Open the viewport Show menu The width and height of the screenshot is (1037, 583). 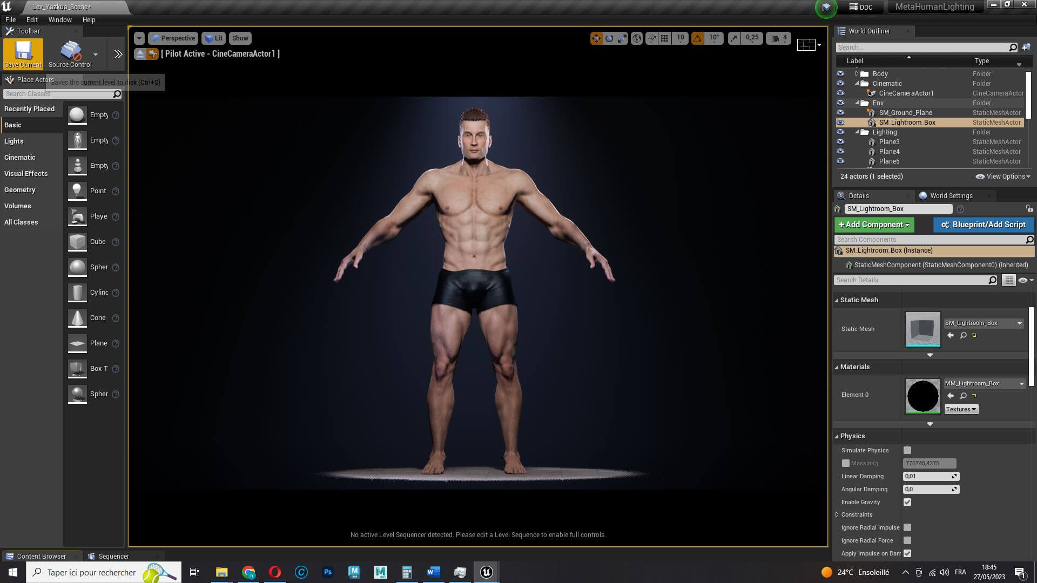240,38
